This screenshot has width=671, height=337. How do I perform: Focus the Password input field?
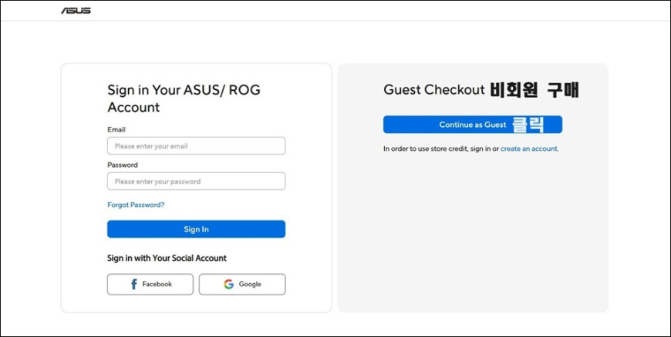click(196, 181)
